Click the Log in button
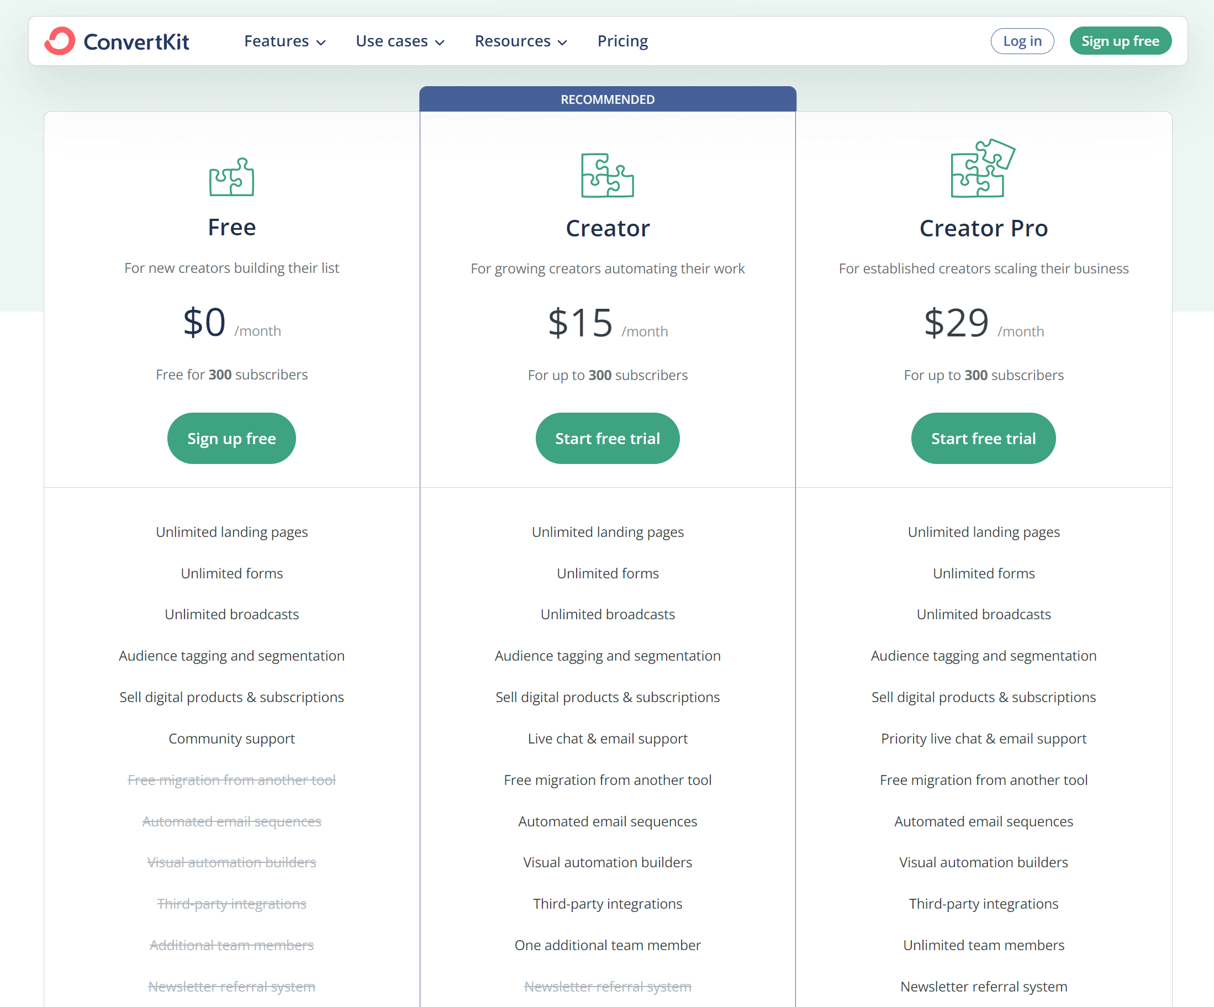Viewport: 1214px width, 1007px height. point(1022,41)
